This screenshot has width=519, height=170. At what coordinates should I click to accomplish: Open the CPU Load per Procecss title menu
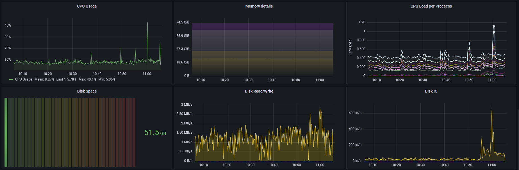coord(431,6)
